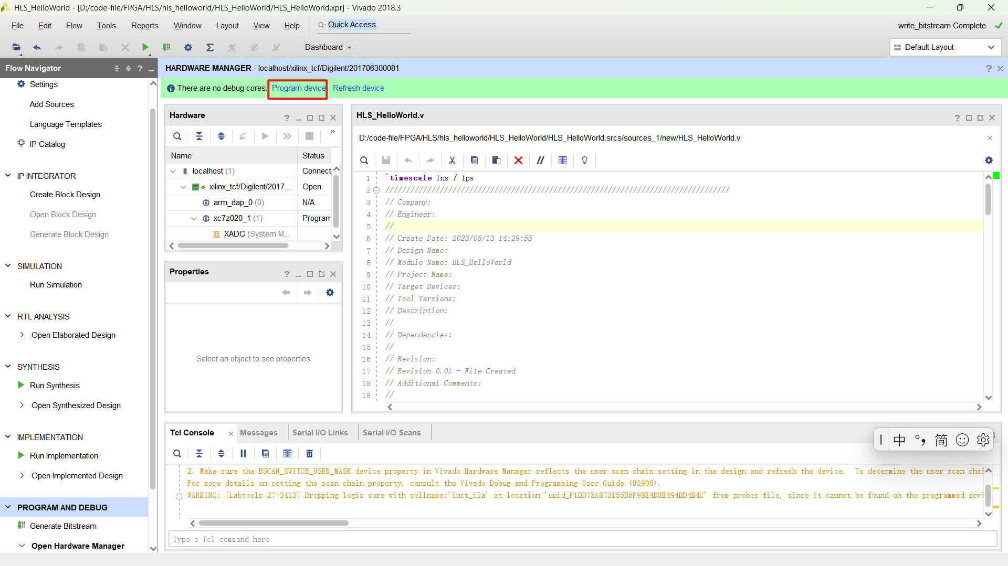Expand all in the Hardware panel toolbar

(221, 136)
